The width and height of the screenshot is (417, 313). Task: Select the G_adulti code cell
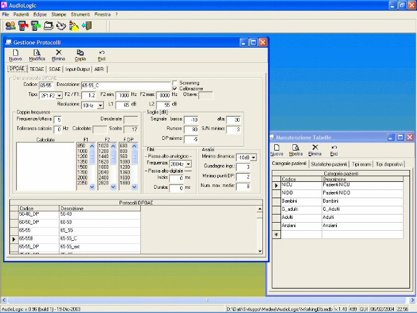[x=302, y=210]
